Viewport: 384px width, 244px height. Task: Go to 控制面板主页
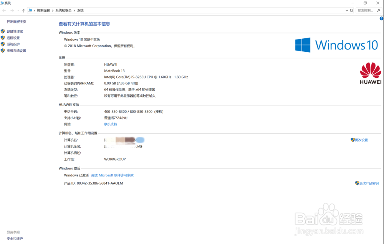17,21
